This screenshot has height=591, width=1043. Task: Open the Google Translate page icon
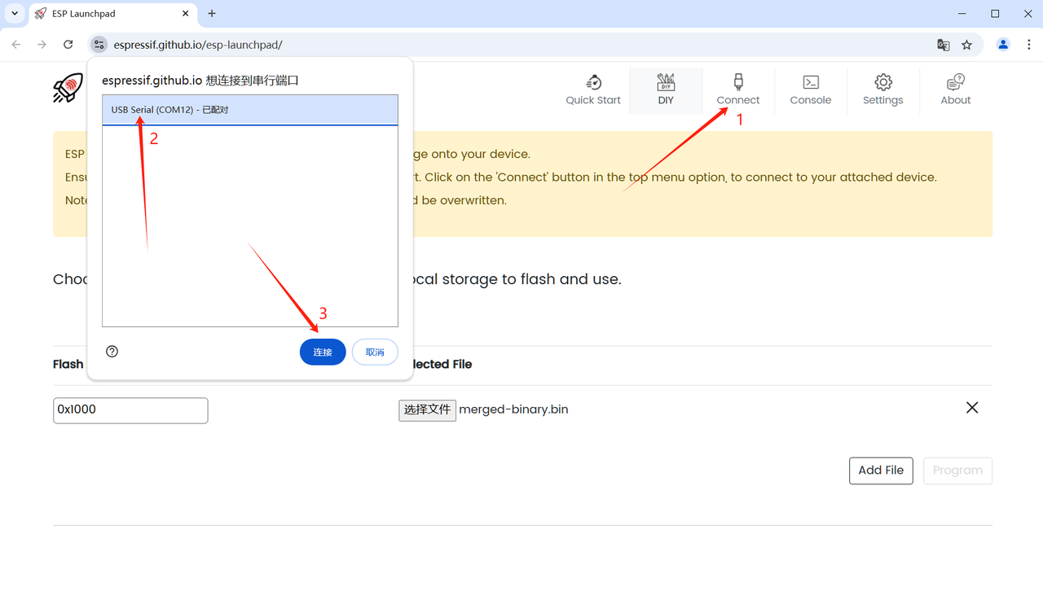[x=943, y=45]
